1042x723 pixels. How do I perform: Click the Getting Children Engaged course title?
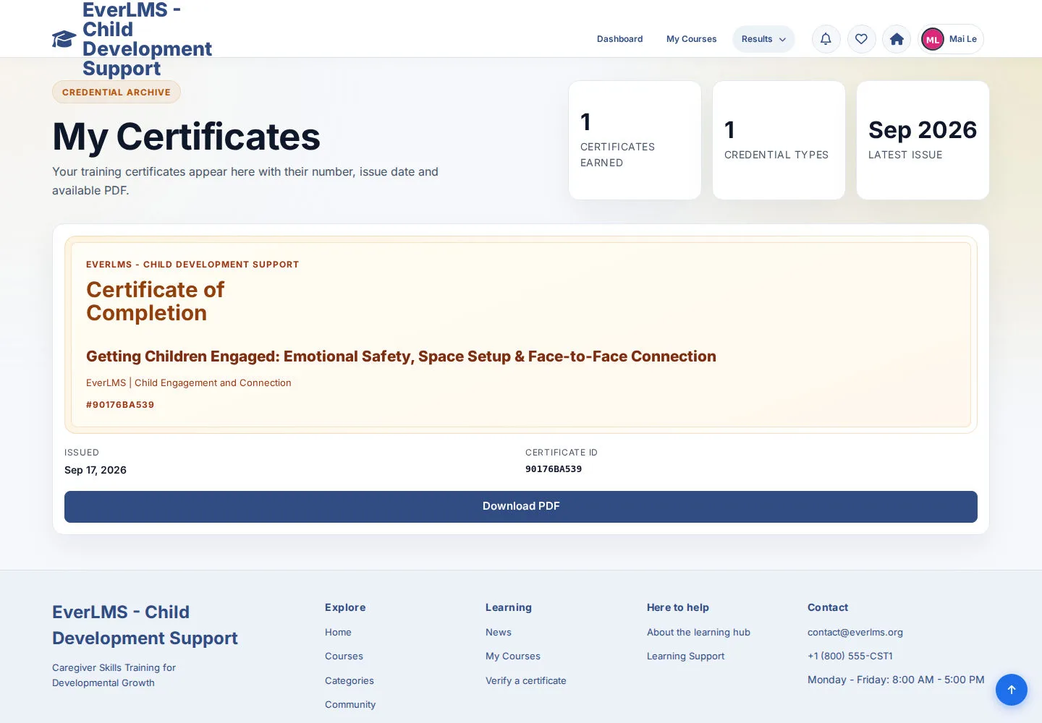(x=401, y=356)
